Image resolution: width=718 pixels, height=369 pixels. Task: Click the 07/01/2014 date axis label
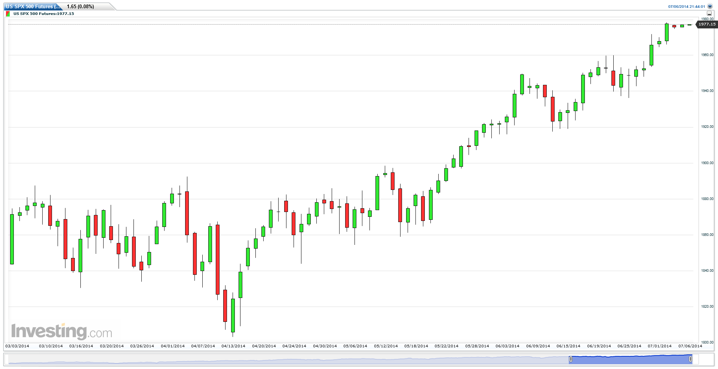[660, 346]
